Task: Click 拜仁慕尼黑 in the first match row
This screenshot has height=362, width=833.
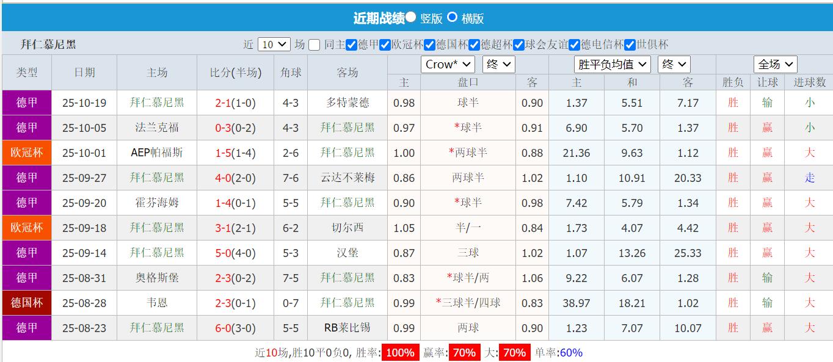Action: pos(156,103)
